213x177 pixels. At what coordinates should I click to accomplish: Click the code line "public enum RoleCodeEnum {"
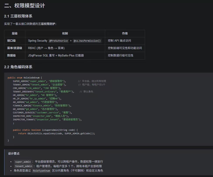(25, 78)
